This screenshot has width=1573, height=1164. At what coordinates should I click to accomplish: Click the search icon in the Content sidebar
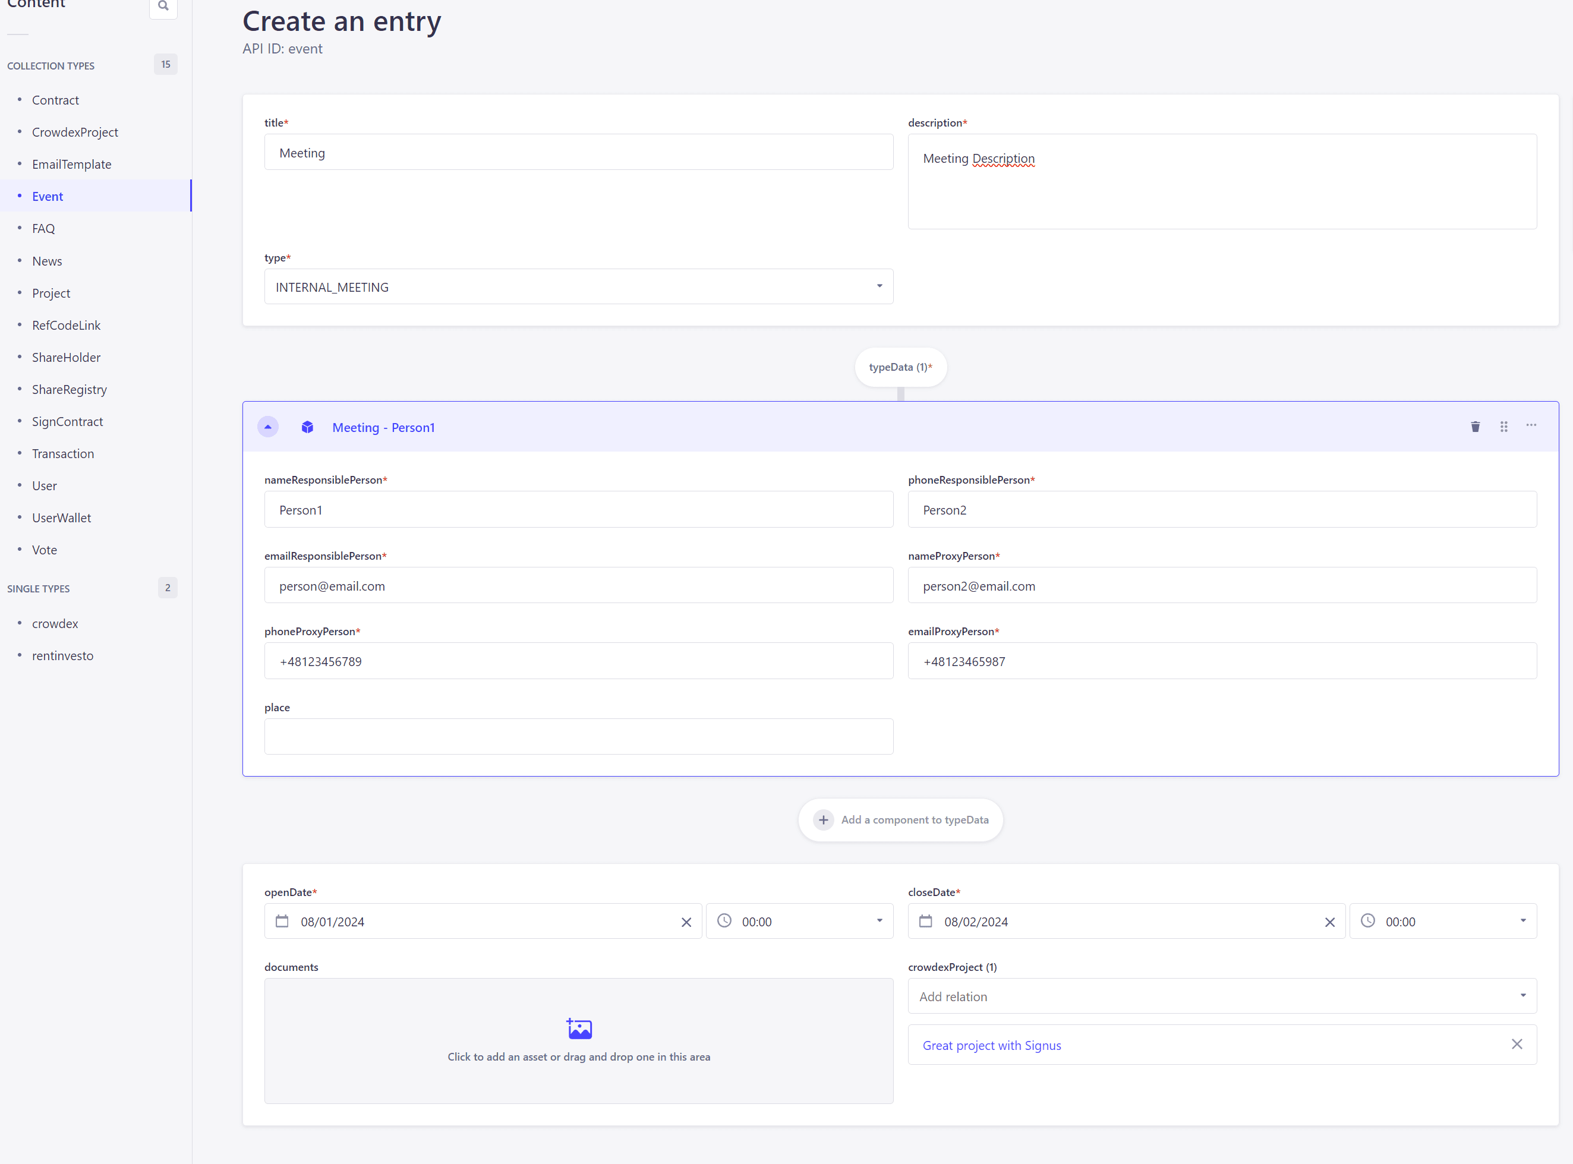point(163,7)
